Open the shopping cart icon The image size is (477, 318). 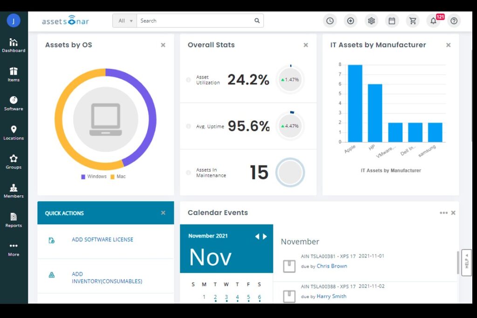click(413, 20)
